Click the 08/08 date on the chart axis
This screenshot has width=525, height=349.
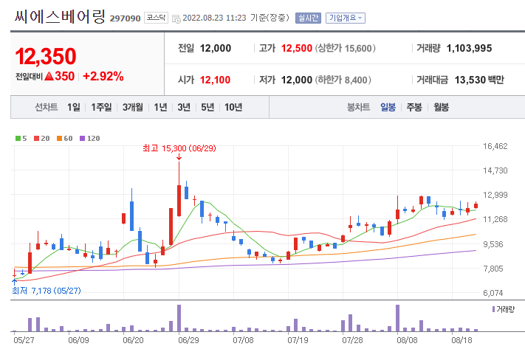tap(407, 340)
